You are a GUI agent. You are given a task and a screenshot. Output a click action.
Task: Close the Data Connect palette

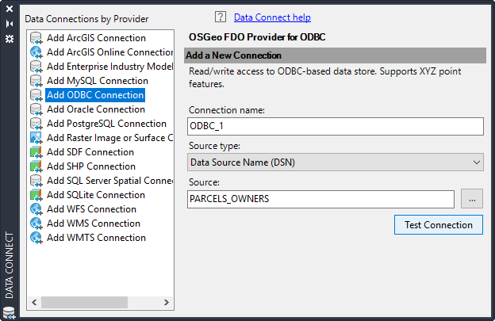tap(10, 10)
